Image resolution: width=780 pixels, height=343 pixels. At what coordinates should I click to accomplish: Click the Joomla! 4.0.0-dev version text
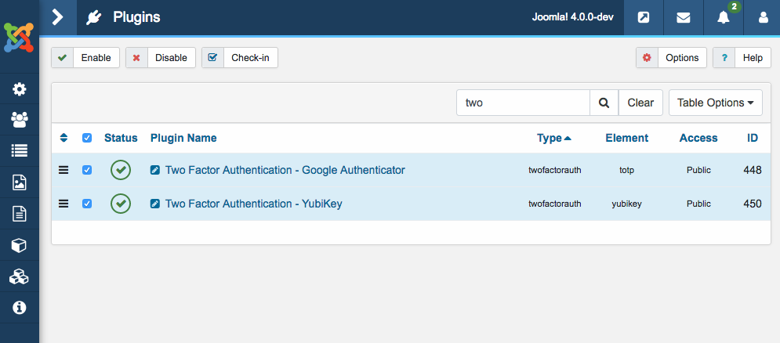click(572, 17)
